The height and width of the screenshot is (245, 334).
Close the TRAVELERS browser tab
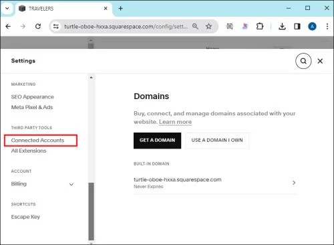coord(106,9)
